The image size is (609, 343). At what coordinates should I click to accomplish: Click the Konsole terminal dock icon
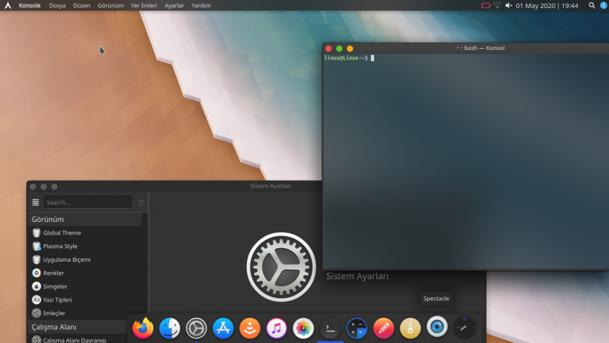(x=330, y=328)
